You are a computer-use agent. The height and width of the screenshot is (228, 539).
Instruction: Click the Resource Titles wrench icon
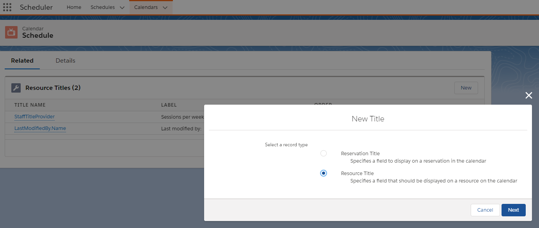coord(16,88)
